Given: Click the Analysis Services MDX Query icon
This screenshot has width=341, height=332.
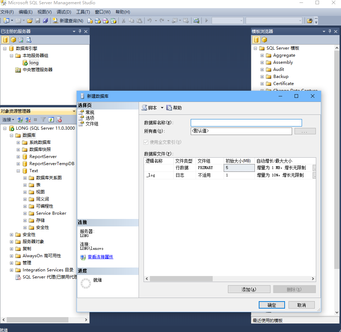Looking at the screenshot, I should coord(97,21).
